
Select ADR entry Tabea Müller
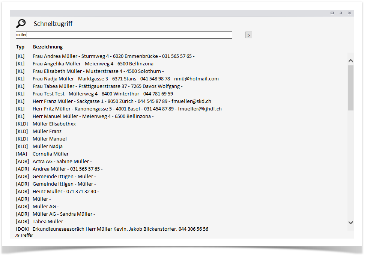click(x=49, y=221)
